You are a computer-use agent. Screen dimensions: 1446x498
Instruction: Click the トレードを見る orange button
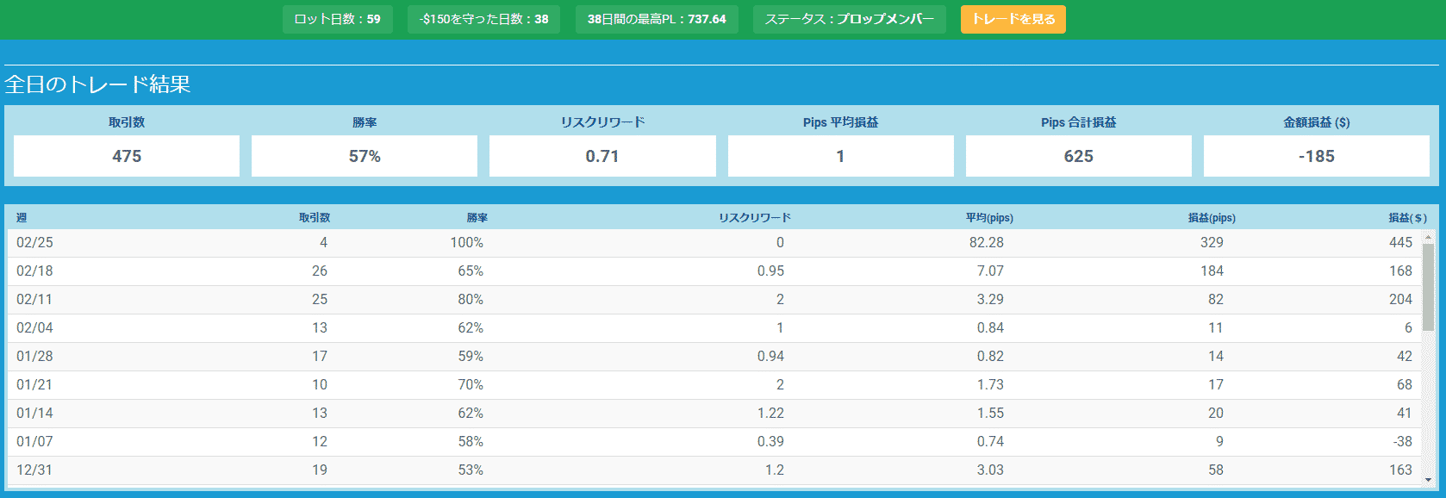coord(1013,19)
